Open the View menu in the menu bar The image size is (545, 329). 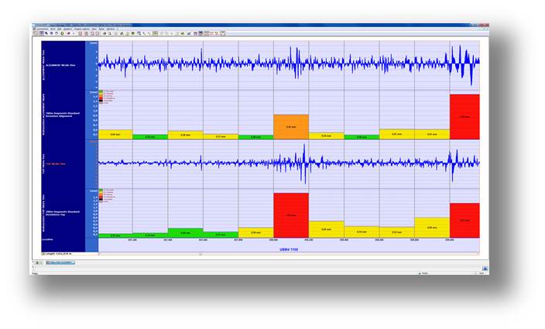[x=94, y=29]
